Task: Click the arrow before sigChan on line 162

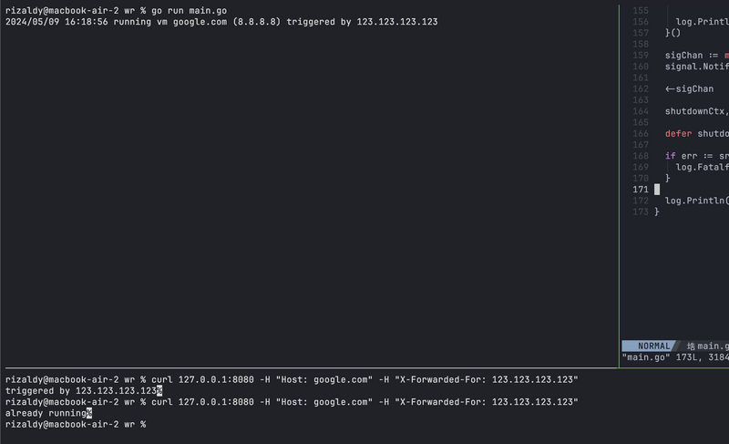Action: [x=670, y=88]
